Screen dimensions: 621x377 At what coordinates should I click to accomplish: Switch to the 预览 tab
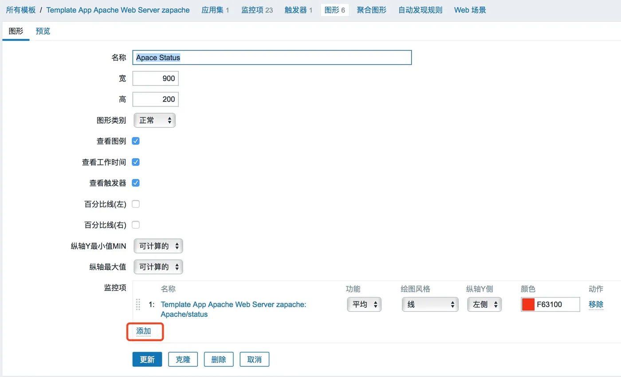coord(43,31)
